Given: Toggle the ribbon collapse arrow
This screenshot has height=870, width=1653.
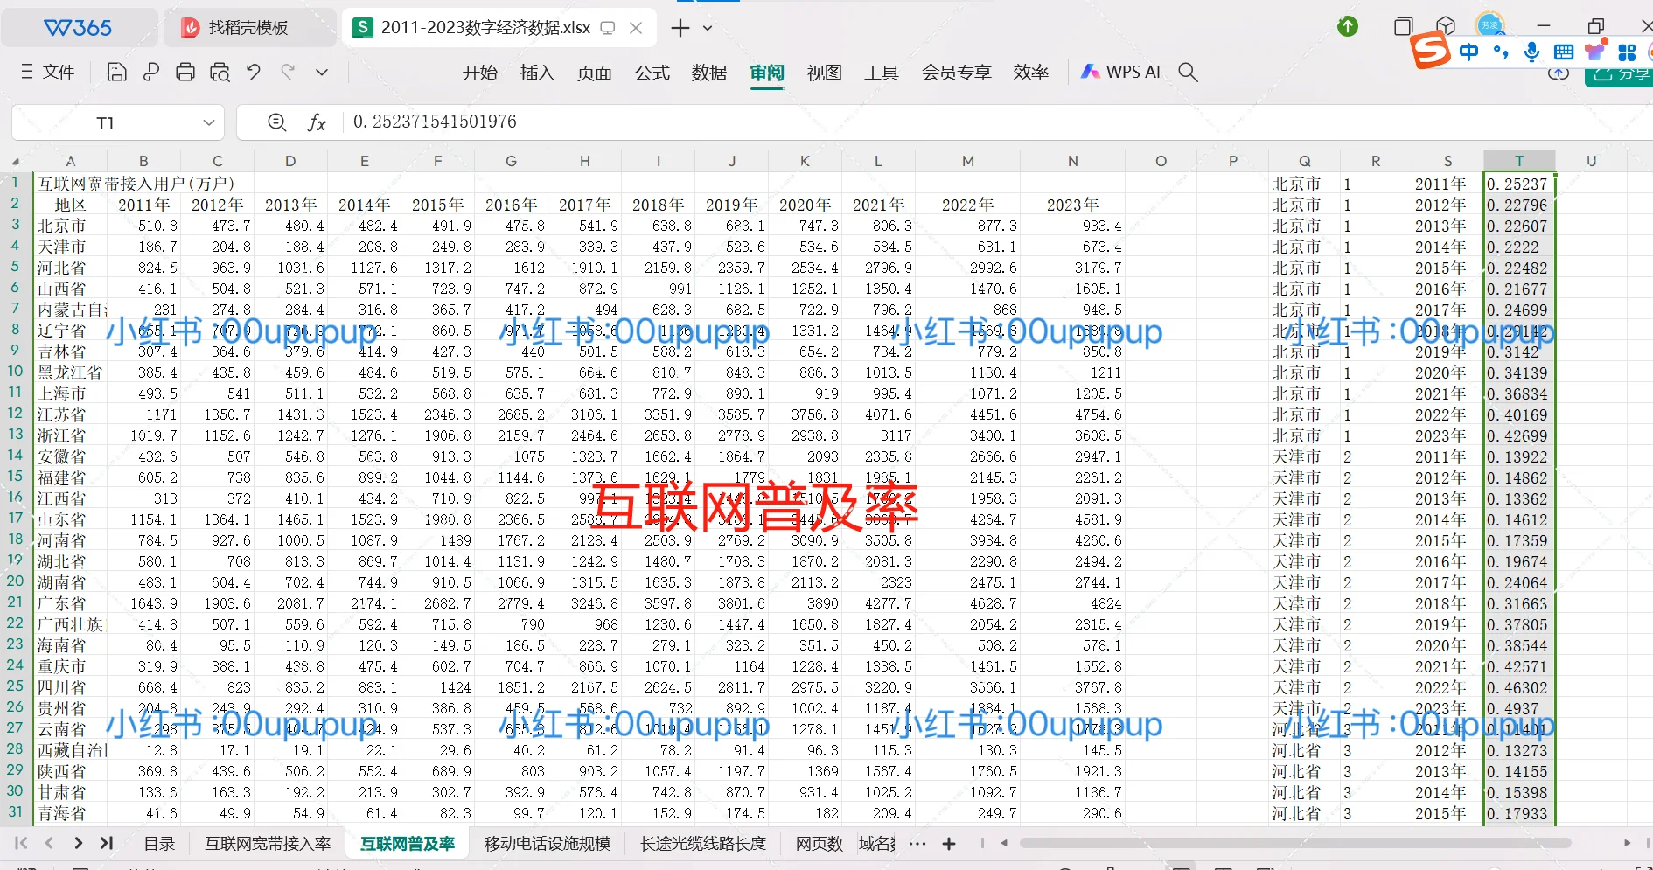Looking at the screenshot, I should click(1559, 73).
